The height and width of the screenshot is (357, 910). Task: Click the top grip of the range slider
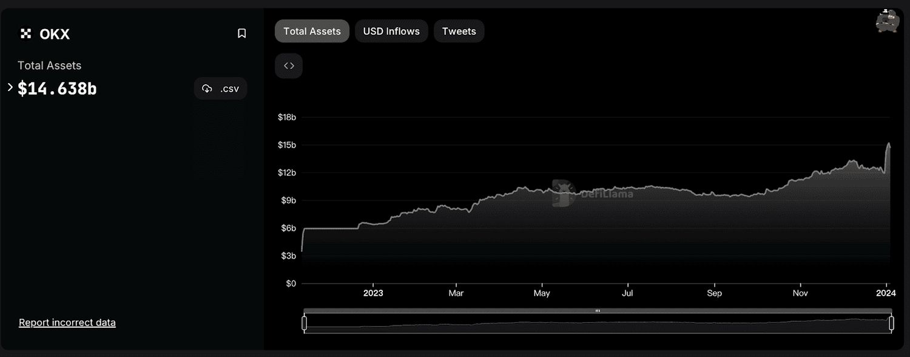pyautogui.click(x=598, y=311)
